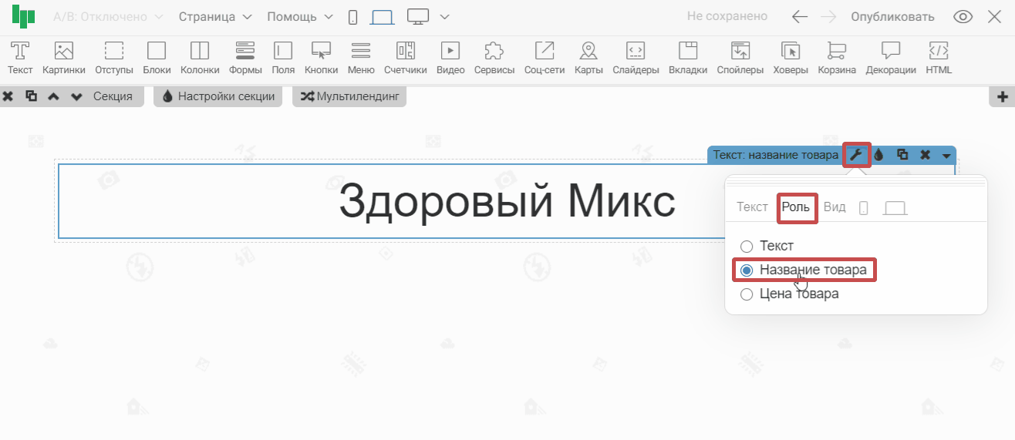Click the Опубликовать button
This screenshot has height=440, width=1015.
pos(892,17)
